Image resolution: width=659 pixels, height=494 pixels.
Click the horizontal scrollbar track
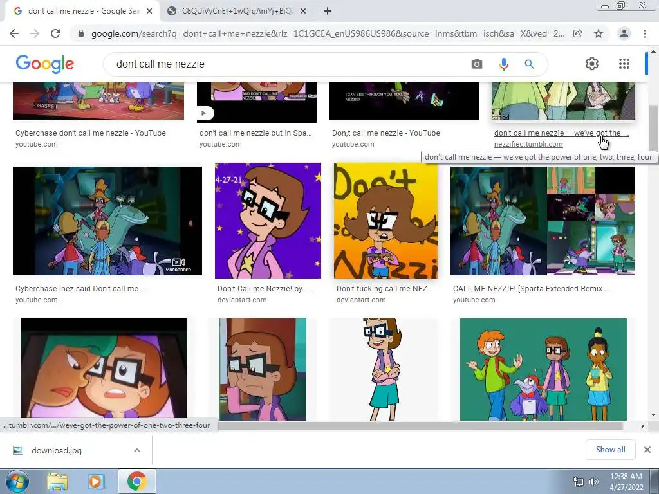coord(420,426)
